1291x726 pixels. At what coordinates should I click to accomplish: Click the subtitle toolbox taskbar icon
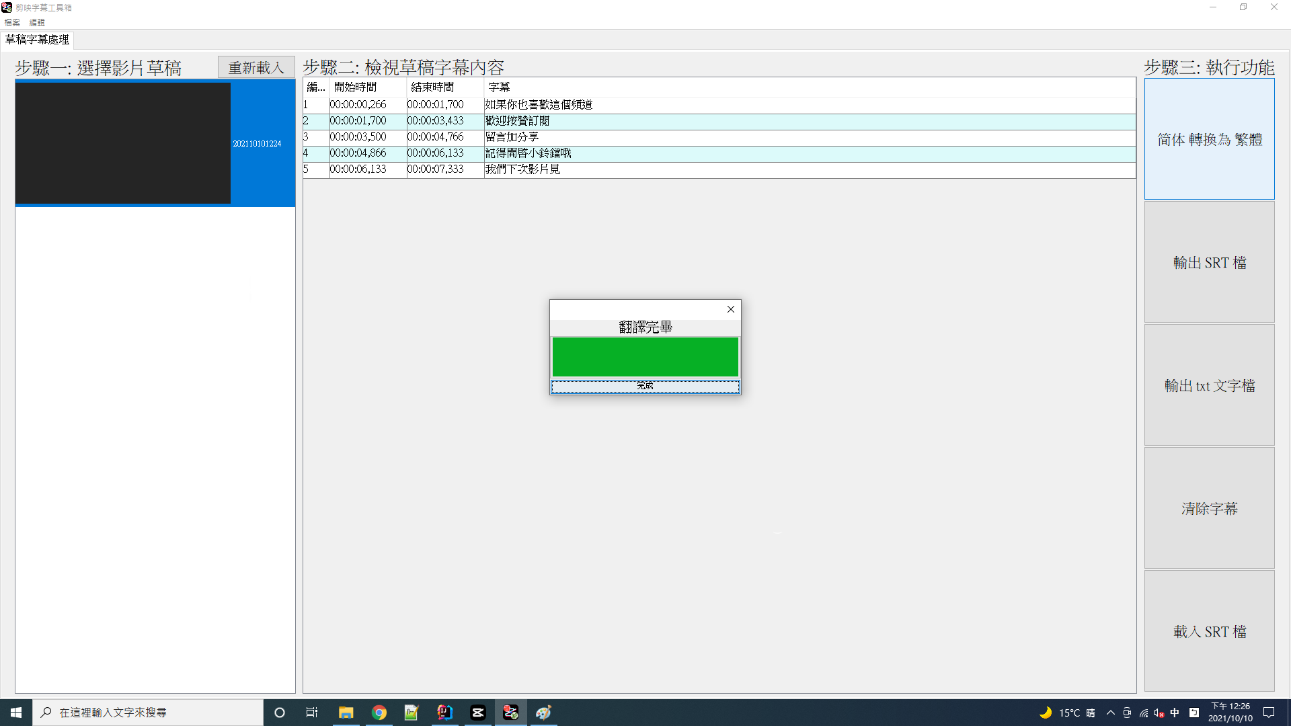[x=510, y=713]
